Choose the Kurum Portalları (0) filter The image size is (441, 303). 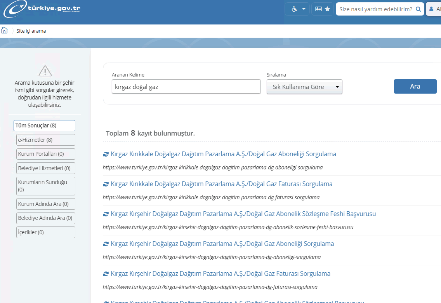[x=46, y=154]
